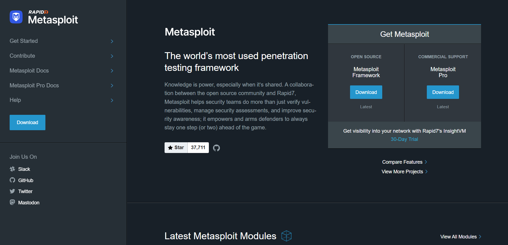
Task: Expand the Help chevron
Action: click(112, 100)
